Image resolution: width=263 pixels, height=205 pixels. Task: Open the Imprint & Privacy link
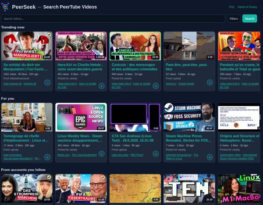coord(247,7)
